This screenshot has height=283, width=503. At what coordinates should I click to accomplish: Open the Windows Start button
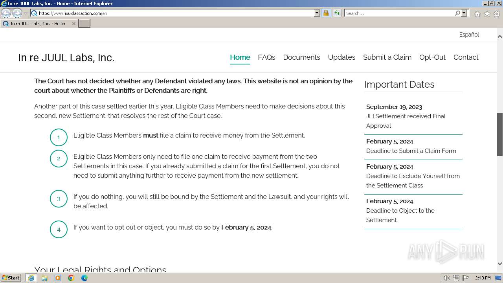click(11, 278)
